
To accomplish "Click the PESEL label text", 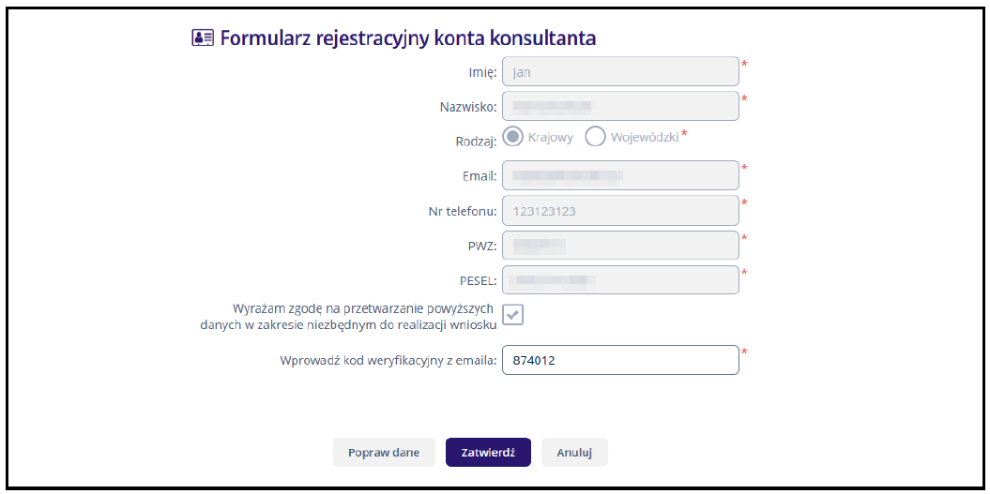I will click(478, 280).
